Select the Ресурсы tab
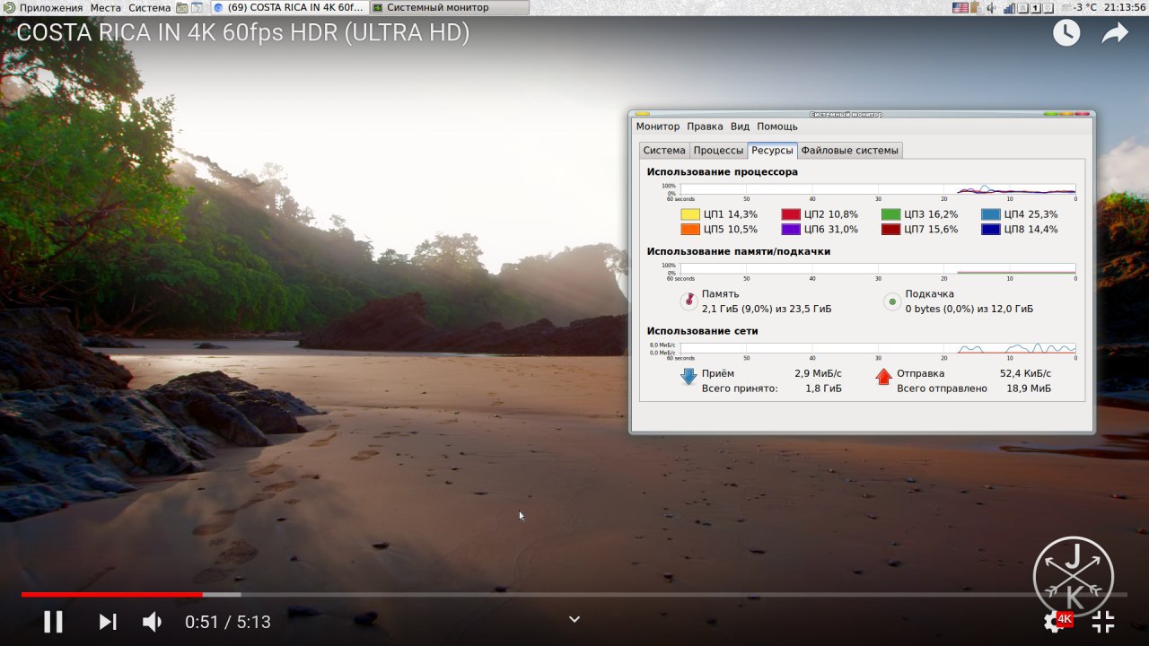Image resolution: width=1149 pixels, height=646 pixels. 772,150
